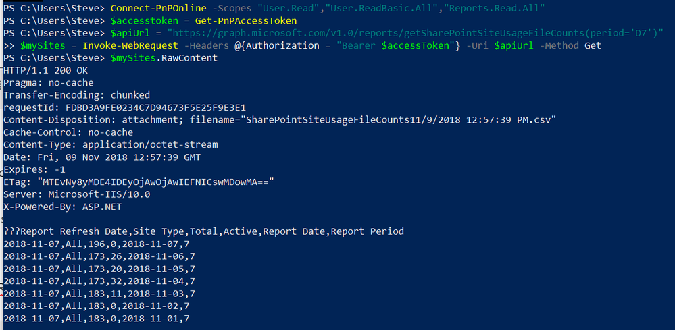675x330 pixels.
Task: Click the data row with report date 2018-11-01
Action: click(x=97, y=319)
